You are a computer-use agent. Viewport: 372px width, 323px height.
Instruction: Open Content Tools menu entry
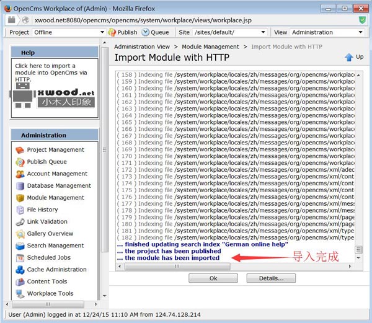point(47,281)
